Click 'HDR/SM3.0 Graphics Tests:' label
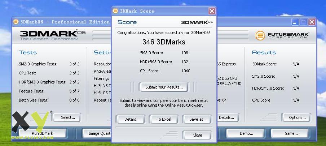Screen dimensions: 326x146 tap(43, 82)
